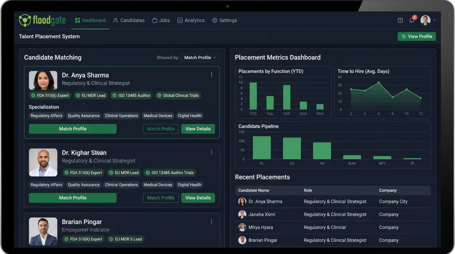Click the R1 bar in Candidate Pipeline

click(x=262, y=148)
